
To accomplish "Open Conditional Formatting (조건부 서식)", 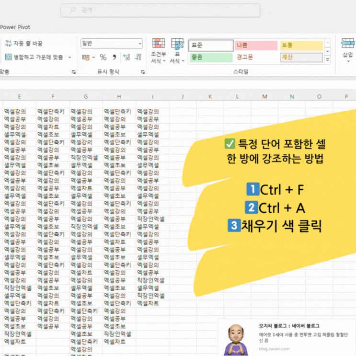I will coord(158,51).
